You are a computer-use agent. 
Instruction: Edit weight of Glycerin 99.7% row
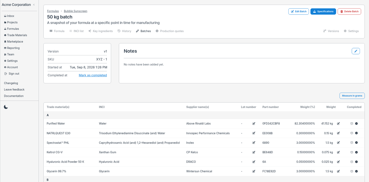click(338, 171)
